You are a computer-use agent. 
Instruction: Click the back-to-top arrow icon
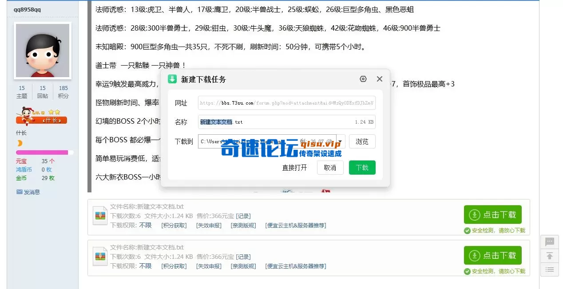[x=550, y=255]
